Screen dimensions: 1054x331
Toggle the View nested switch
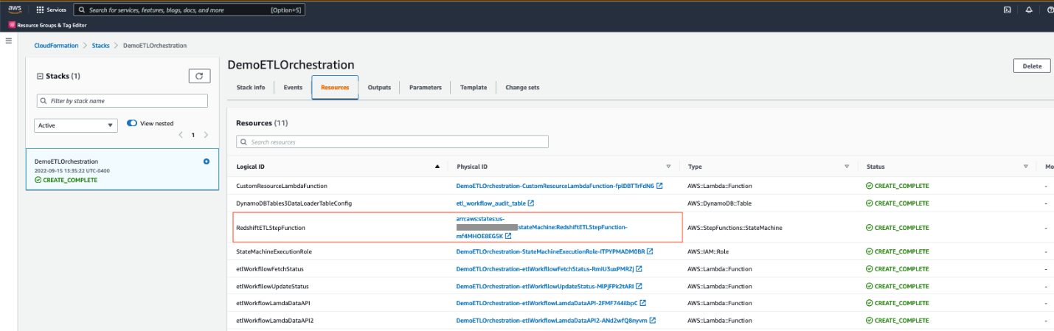coord(132,124)
